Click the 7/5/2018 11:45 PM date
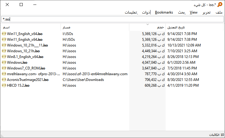The image size is (225, 138). [x=182, y=68]
